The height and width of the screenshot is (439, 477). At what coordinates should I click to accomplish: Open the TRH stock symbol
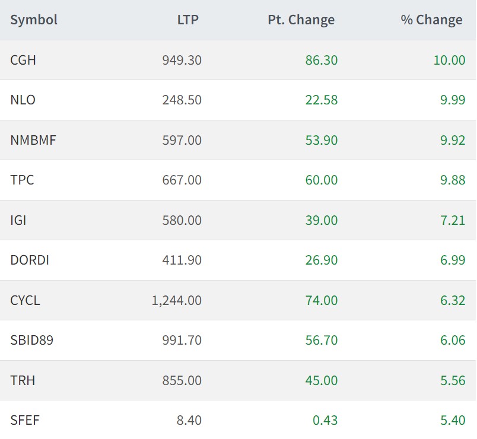[23, 380]
